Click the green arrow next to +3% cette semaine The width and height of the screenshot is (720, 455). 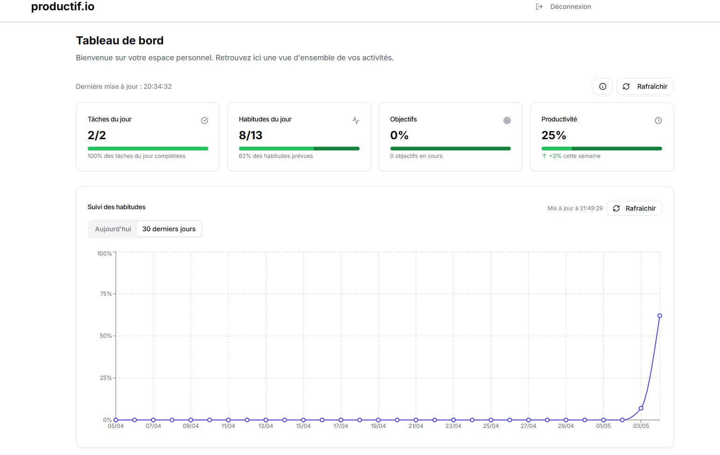click(x=544, y=156)
